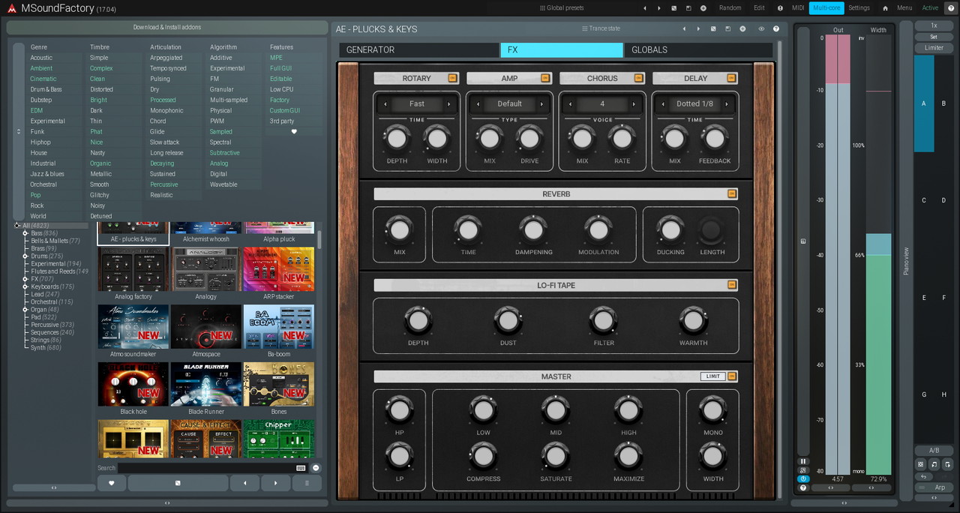Screen dimensions: 960x513
Task: Toggle the ROTARY effect on/off switch
Action: [x=452, y=78]
